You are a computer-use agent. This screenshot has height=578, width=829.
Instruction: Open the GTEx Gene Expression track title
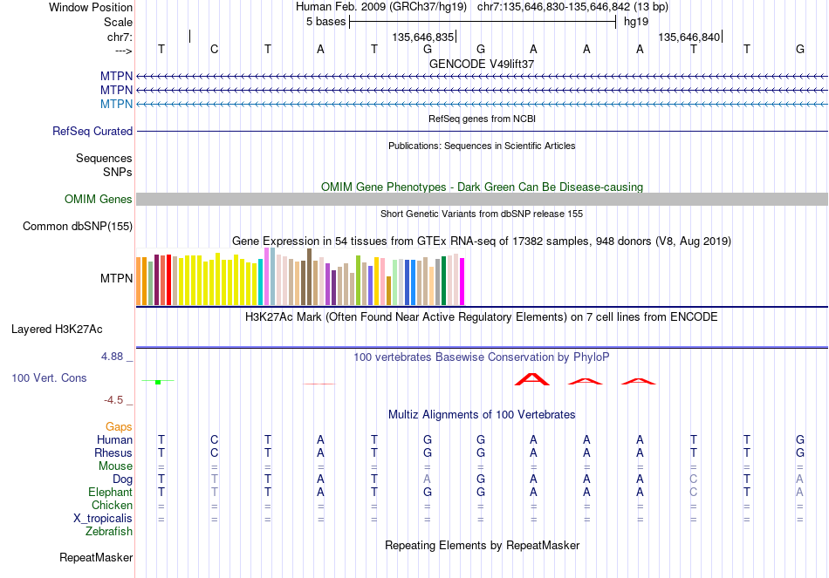coord(482,241)
